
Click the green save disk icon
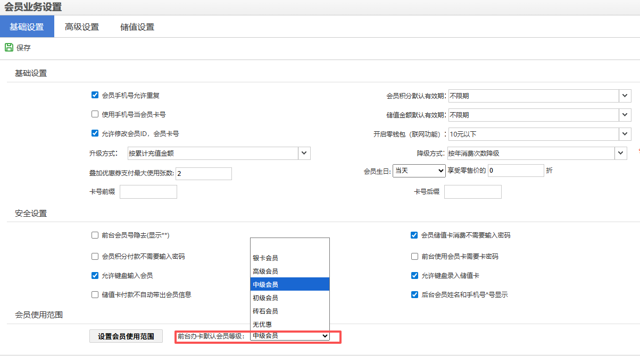pos(9,47)
